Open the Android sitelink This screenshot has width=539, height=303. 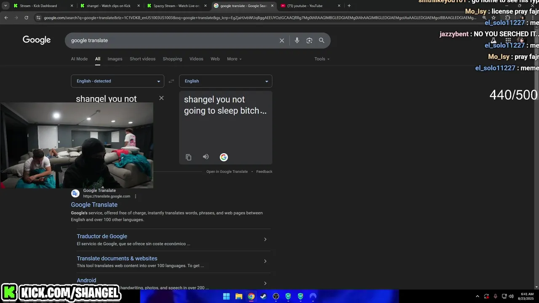pos(86,280)
